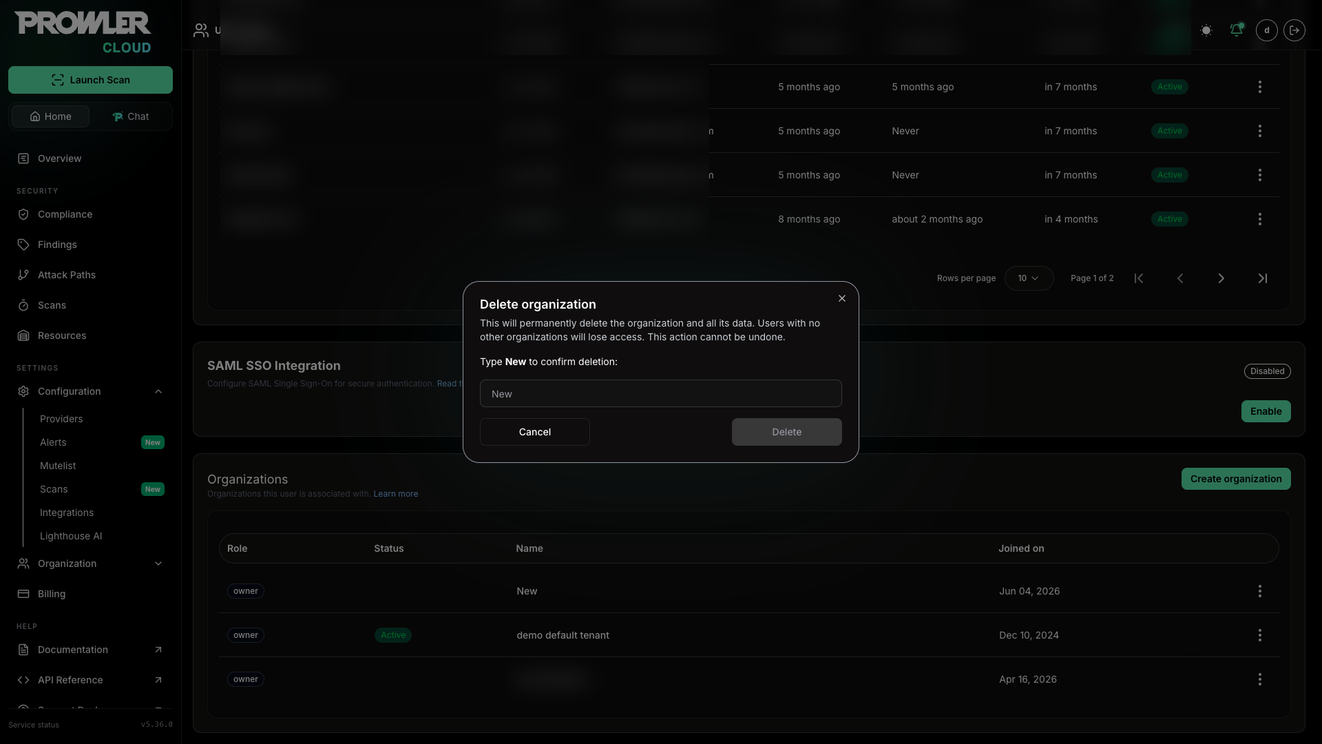The width and height of the screenshot is (1322, 744).
Task: Open actions menu for the New organization
Action: (1259, 591)
